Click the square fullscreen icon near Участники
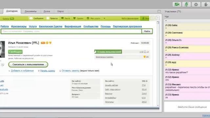 tap(159, 11)
